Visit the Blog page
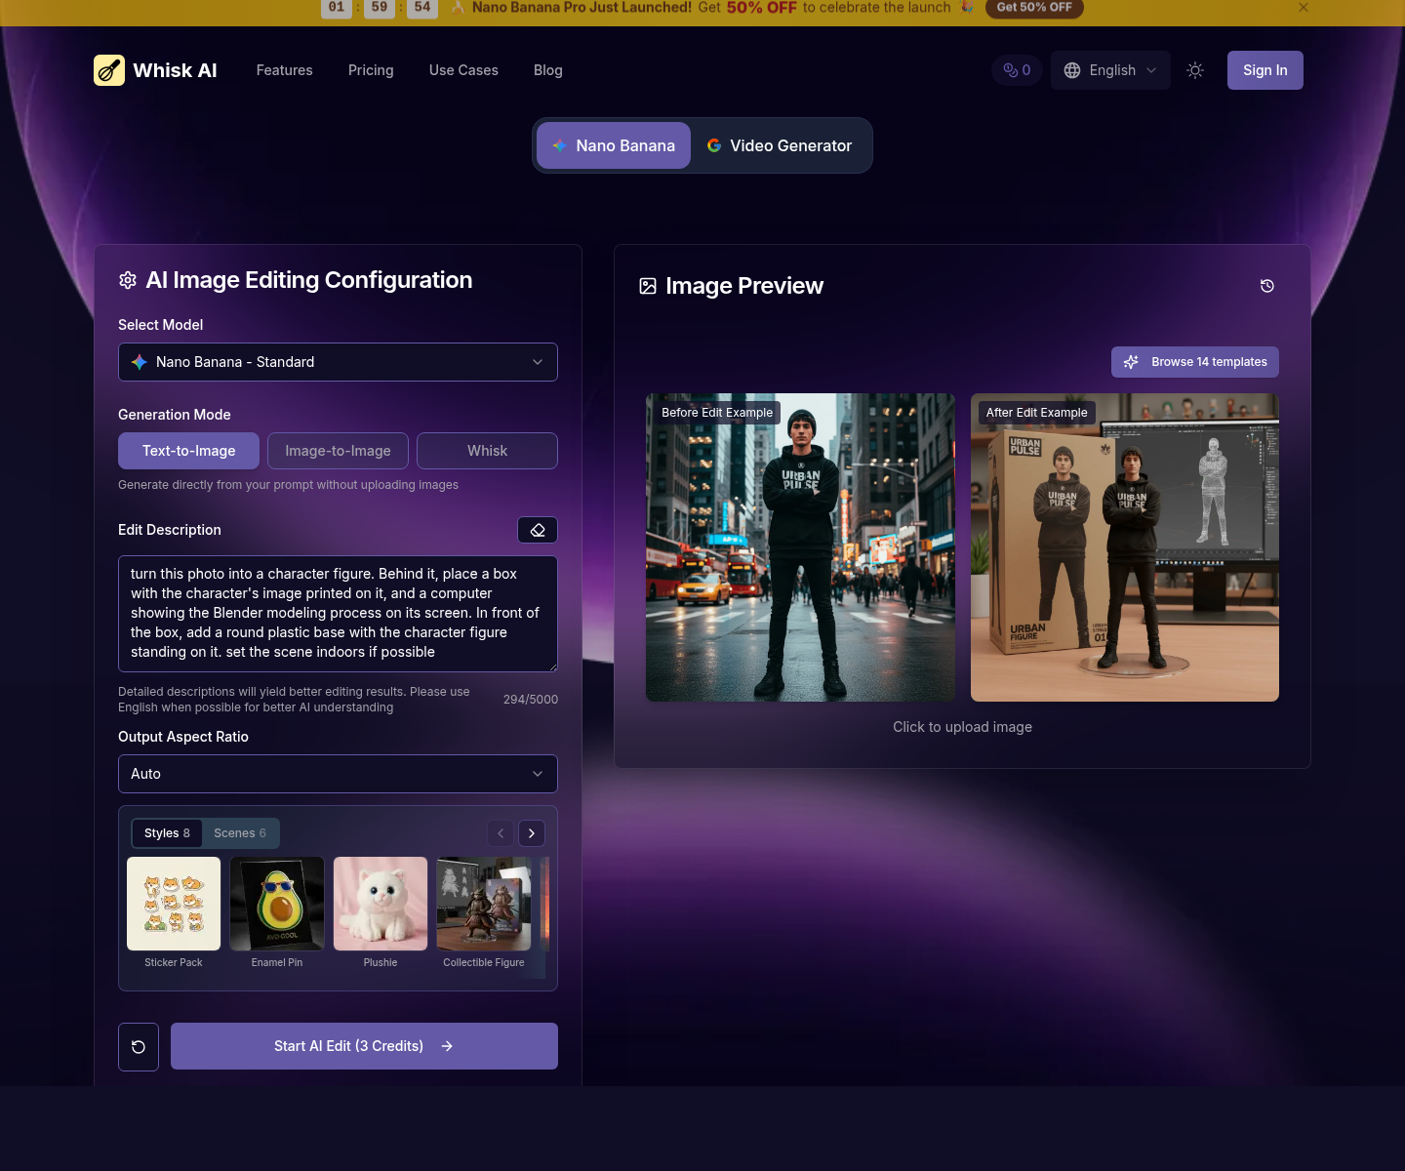Image resolution: width=1405 pixels, height=1171 pixels. (548, 70)
